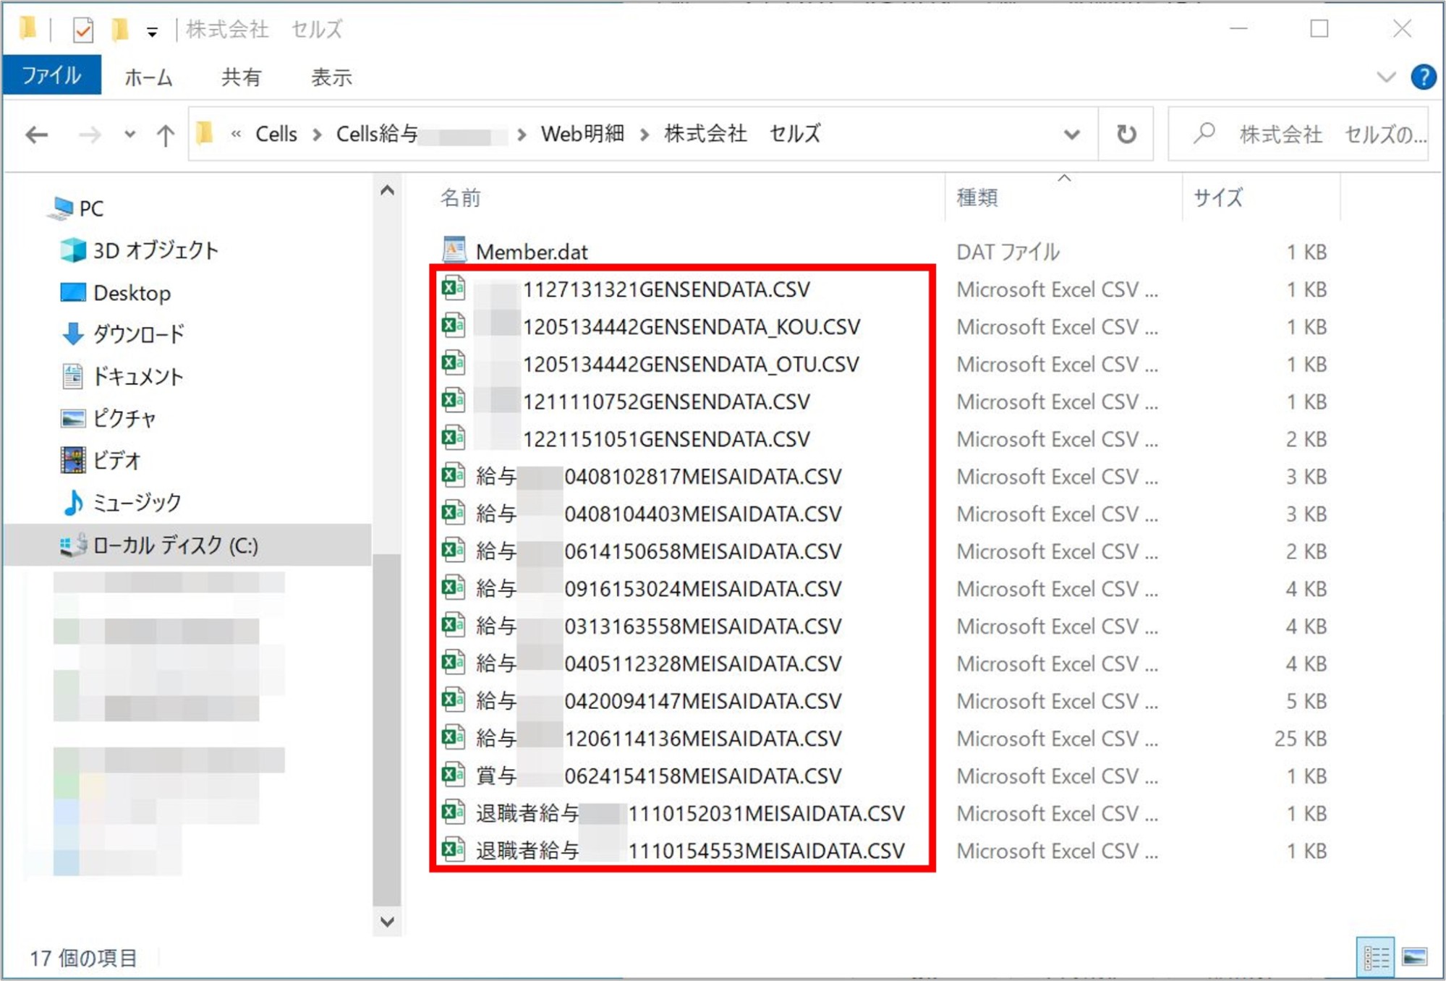Switch to large icons view button

tap(1414, 957)
